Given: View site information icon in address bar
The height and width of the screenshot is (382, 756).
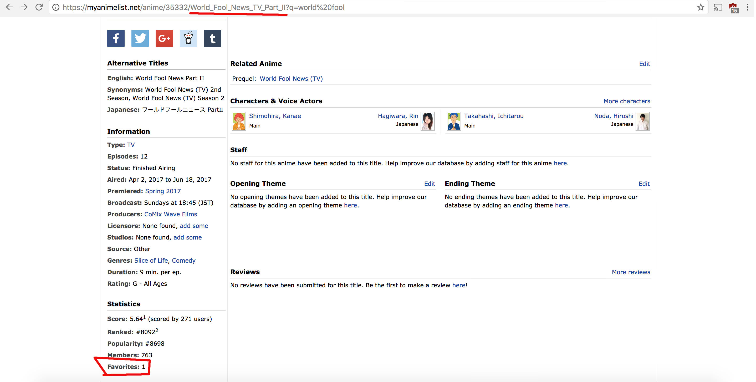Looking at the screenshot, I should 55,7.
